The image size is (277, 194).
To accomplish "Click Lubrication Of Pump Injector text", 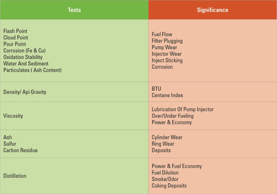I will tap(183, 109).
